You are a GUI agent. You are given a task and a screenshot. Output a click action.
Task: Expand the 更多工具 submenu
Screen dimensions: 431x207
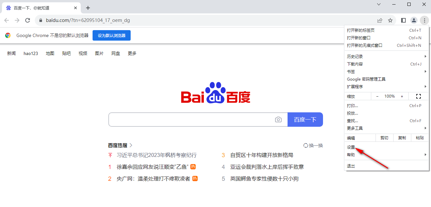click(387, 128)
